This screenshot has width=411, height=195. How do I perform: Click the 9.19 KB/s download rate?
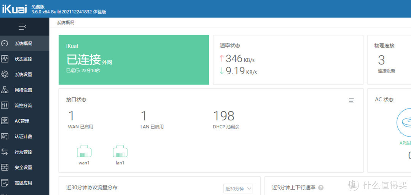point(241,71)
